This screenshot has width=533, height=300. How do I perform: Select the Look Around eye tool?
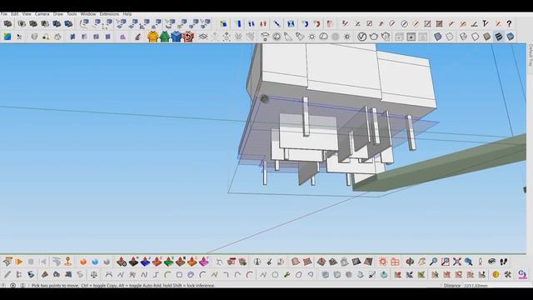tap(492, 262)
